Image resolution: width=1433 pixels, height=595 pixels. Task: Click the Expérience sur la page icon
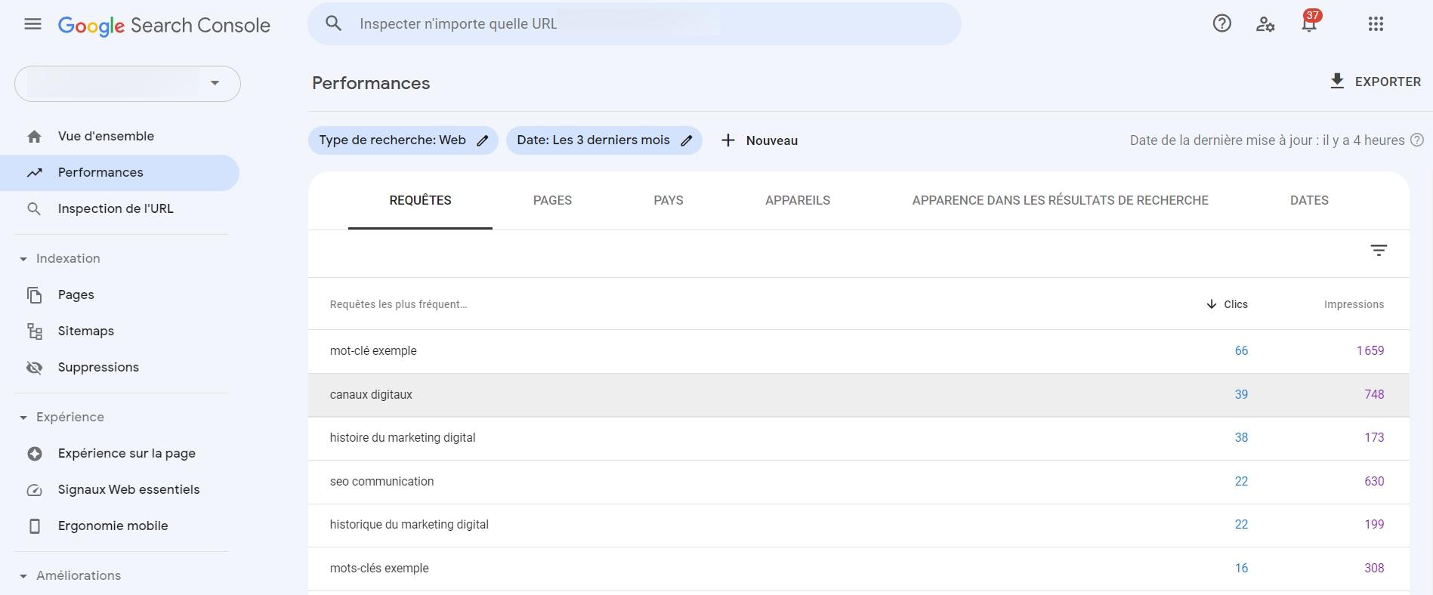tap(34, 454)
